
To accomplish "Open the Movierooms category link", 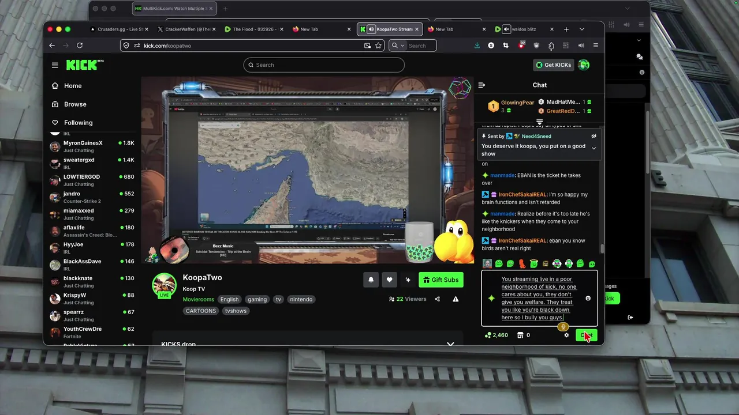I will [198, 300].
